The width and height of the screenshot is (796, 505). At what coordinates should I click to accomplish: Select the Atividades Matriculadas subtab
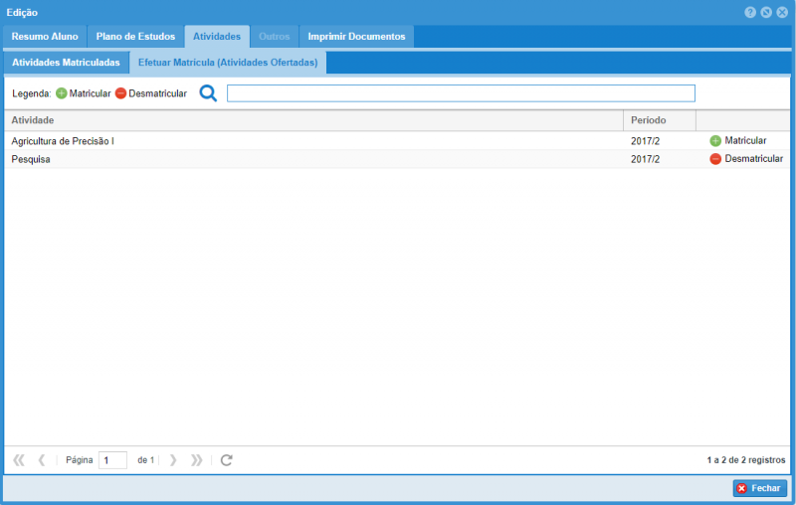point(66,63)
